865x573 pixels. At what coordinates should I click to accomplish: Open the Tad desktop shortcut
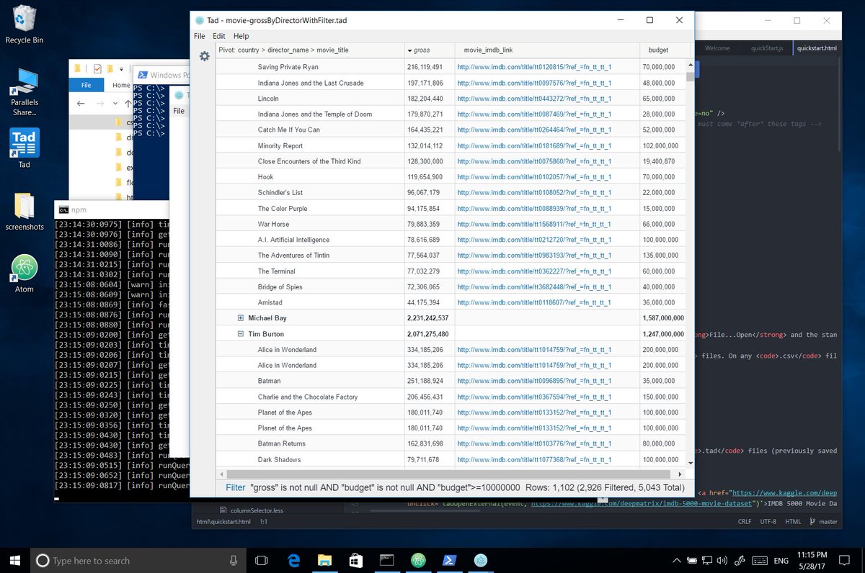click(25, 148)
